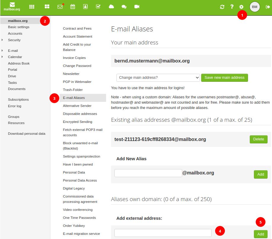
Task: Open the Portal dashboard icon
Action: tap(47, 7)
